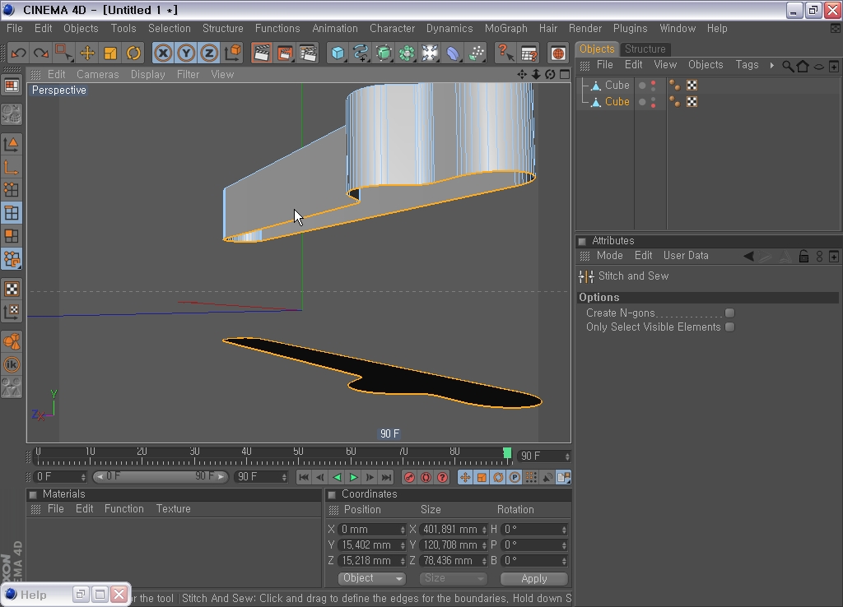Screen dimensions: 843x607
Task: Open Render Settings icon
Action: [308, 53]
